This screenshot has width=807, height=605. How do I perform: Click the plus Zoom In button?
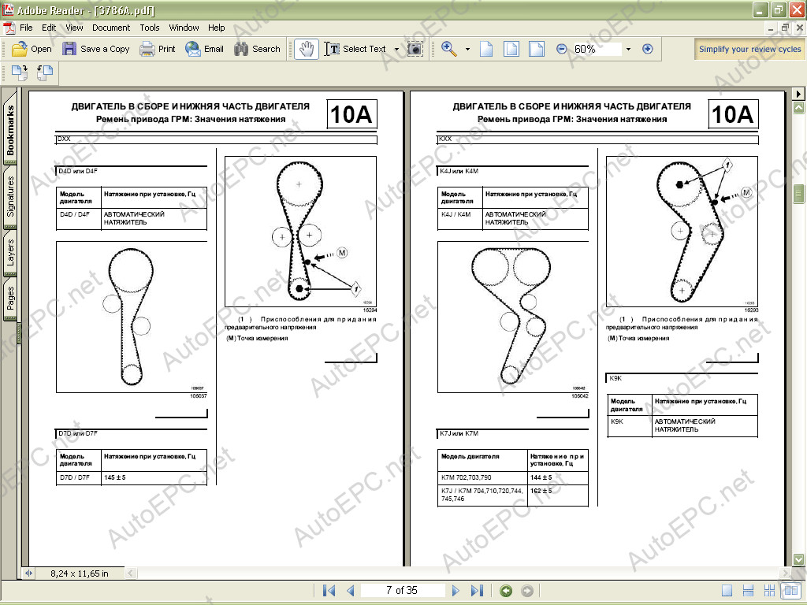click(648, 49)
